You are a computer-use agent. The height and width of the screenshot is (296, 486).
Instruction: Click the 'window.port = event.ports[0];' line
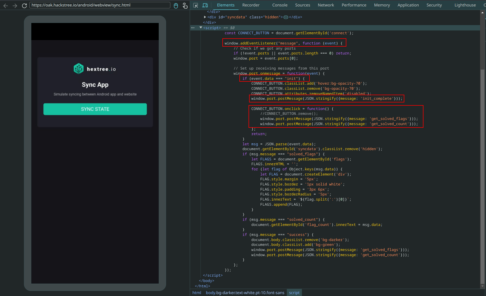(266, 58)
